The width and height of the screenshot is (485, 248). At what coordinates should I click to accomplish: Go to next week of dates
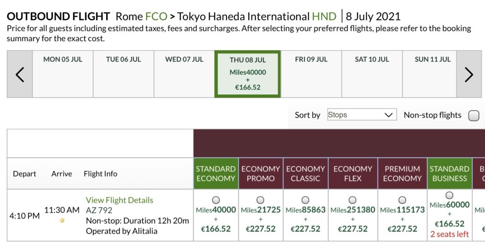tap(468, 74)
